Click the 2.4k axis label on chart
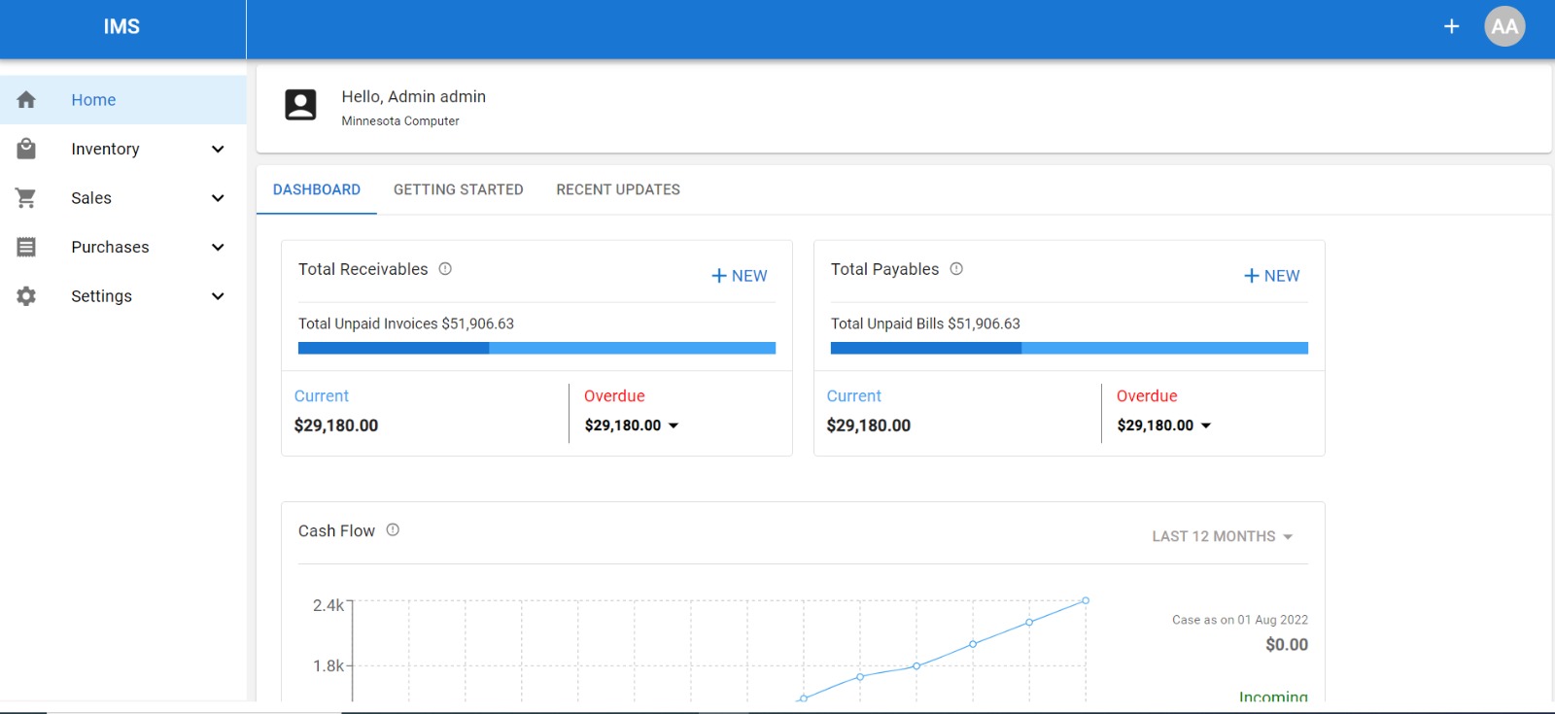Image resolution: width=1555 pixels, height=714 pixels. (328, 605)
